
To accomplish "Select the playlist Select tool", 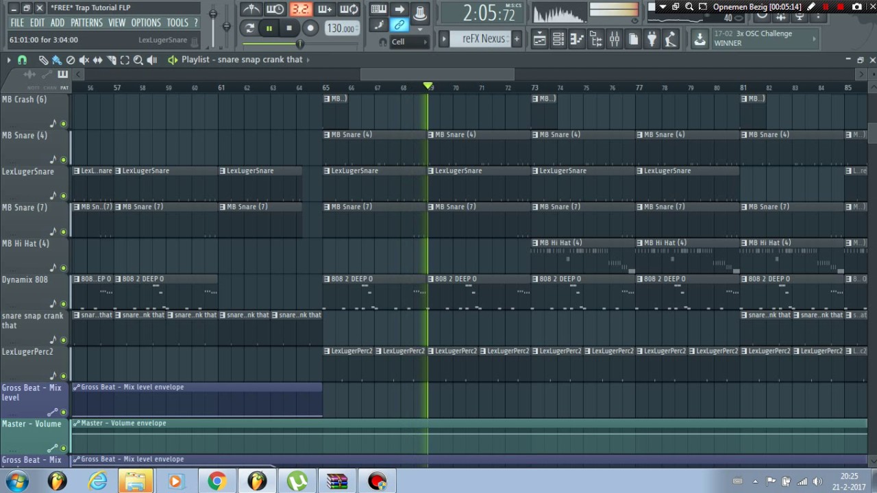I will coord(125,60).
